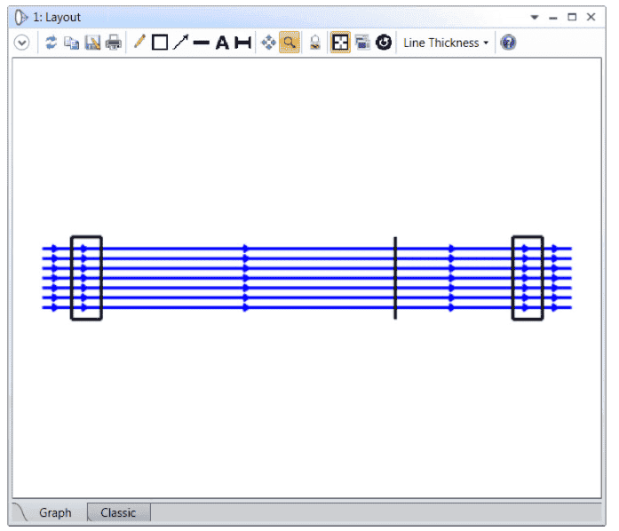Click the Layout window title icon
Viewport: 619px width, 531px height.
(21, 18)
